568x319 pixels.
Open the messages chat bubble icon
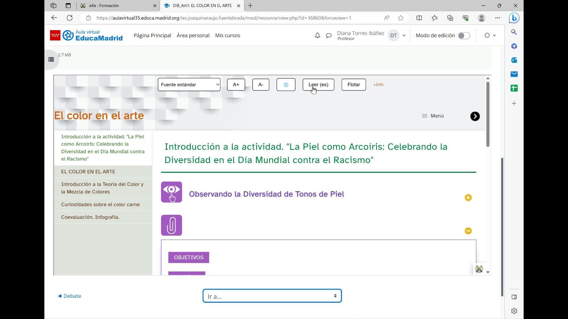click(329, 35)
